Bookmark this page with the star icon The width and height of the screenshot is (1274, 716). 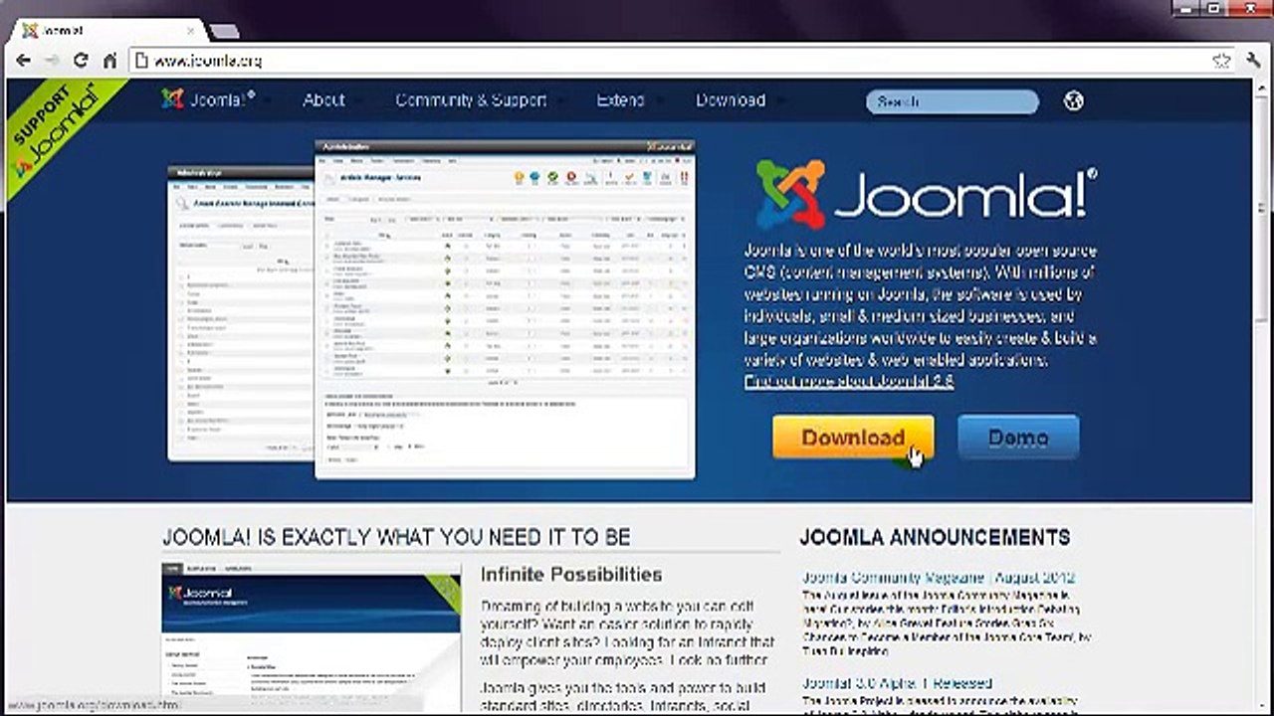pos(1221,61)
